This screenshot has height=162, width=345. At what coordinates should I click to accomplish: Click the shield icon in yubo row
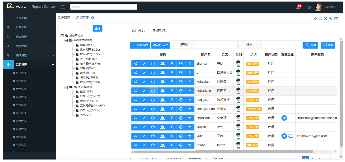[x=181, y=136]
